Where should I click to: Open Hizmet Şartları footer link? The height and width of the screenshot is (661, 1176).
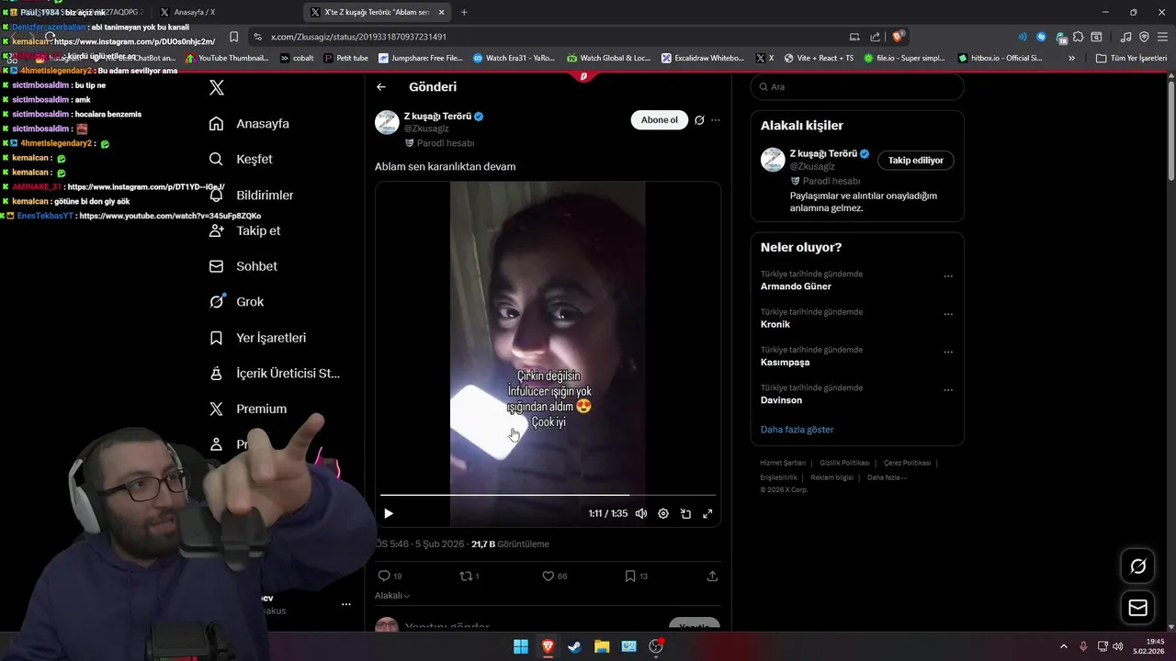click(783, 463)
